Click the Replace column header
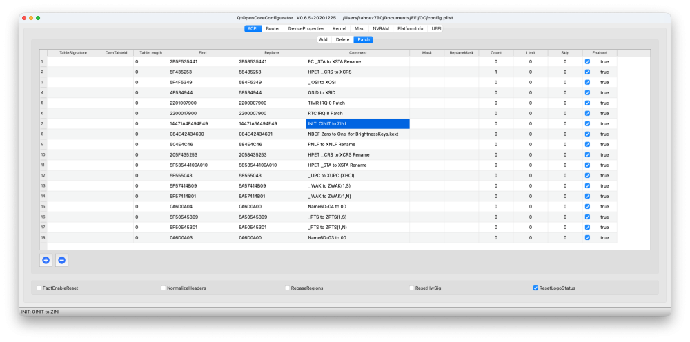690x342 pixels. click(x=271, y=53)
